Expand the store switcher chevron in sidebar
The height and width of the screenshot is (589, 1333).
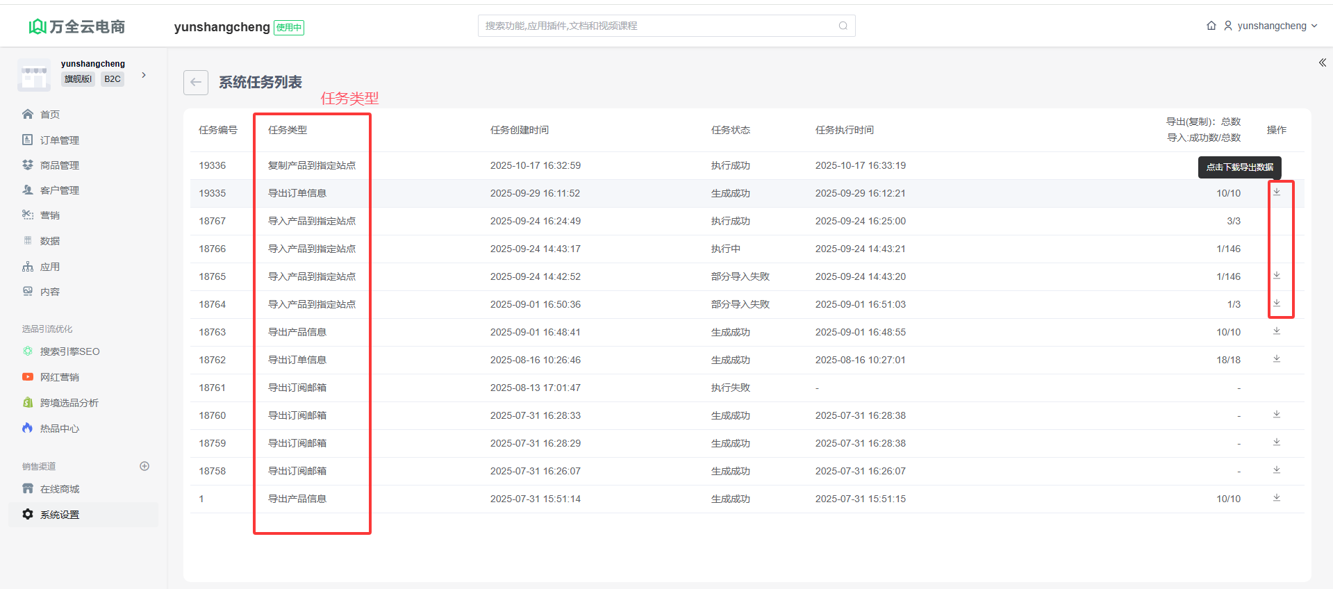(144, 75)
